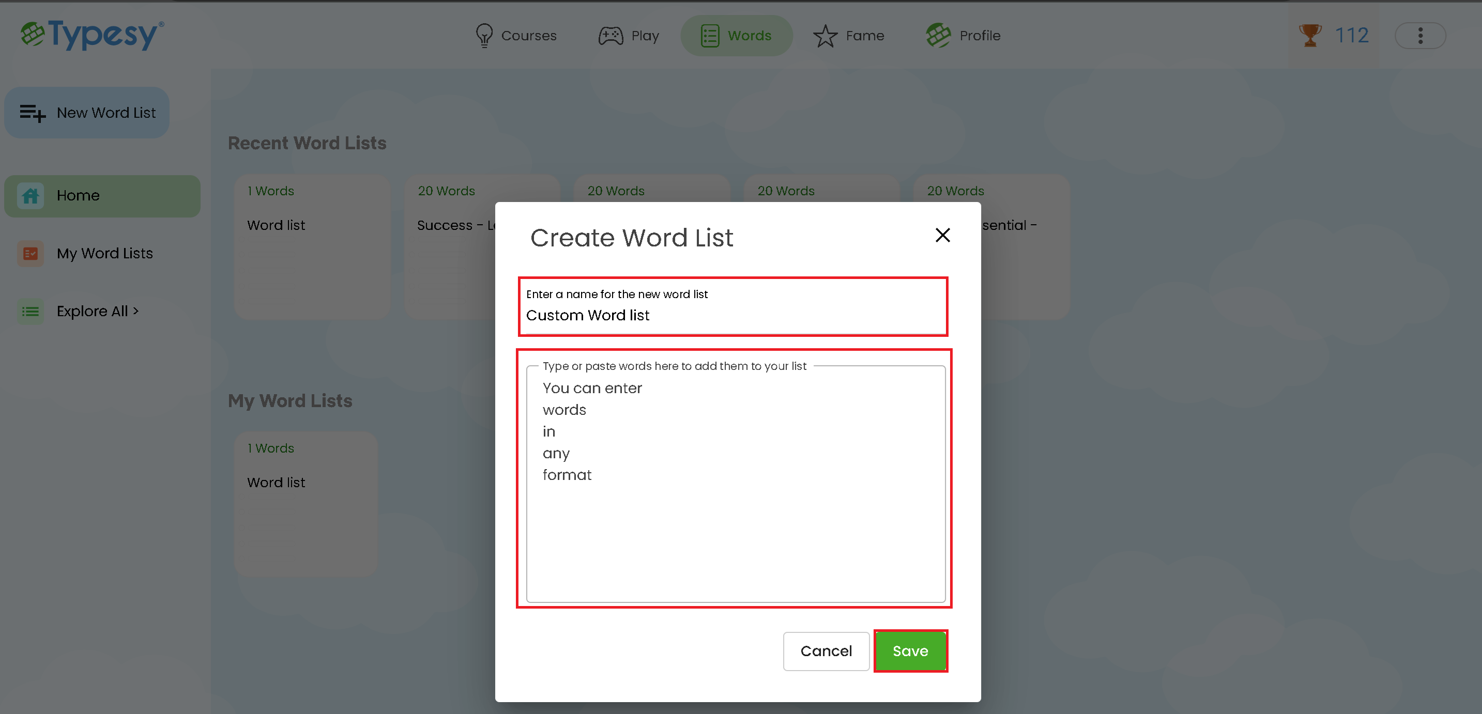Switch to the Words tab
The height and width of the screenshot is (714, 1482).
(737, 35)
